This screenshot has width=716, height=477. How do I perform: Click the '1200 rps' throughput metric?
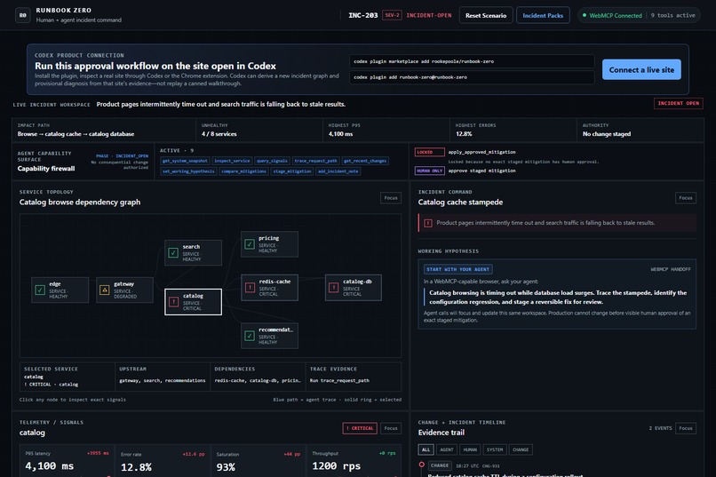(x=336, y=466)
